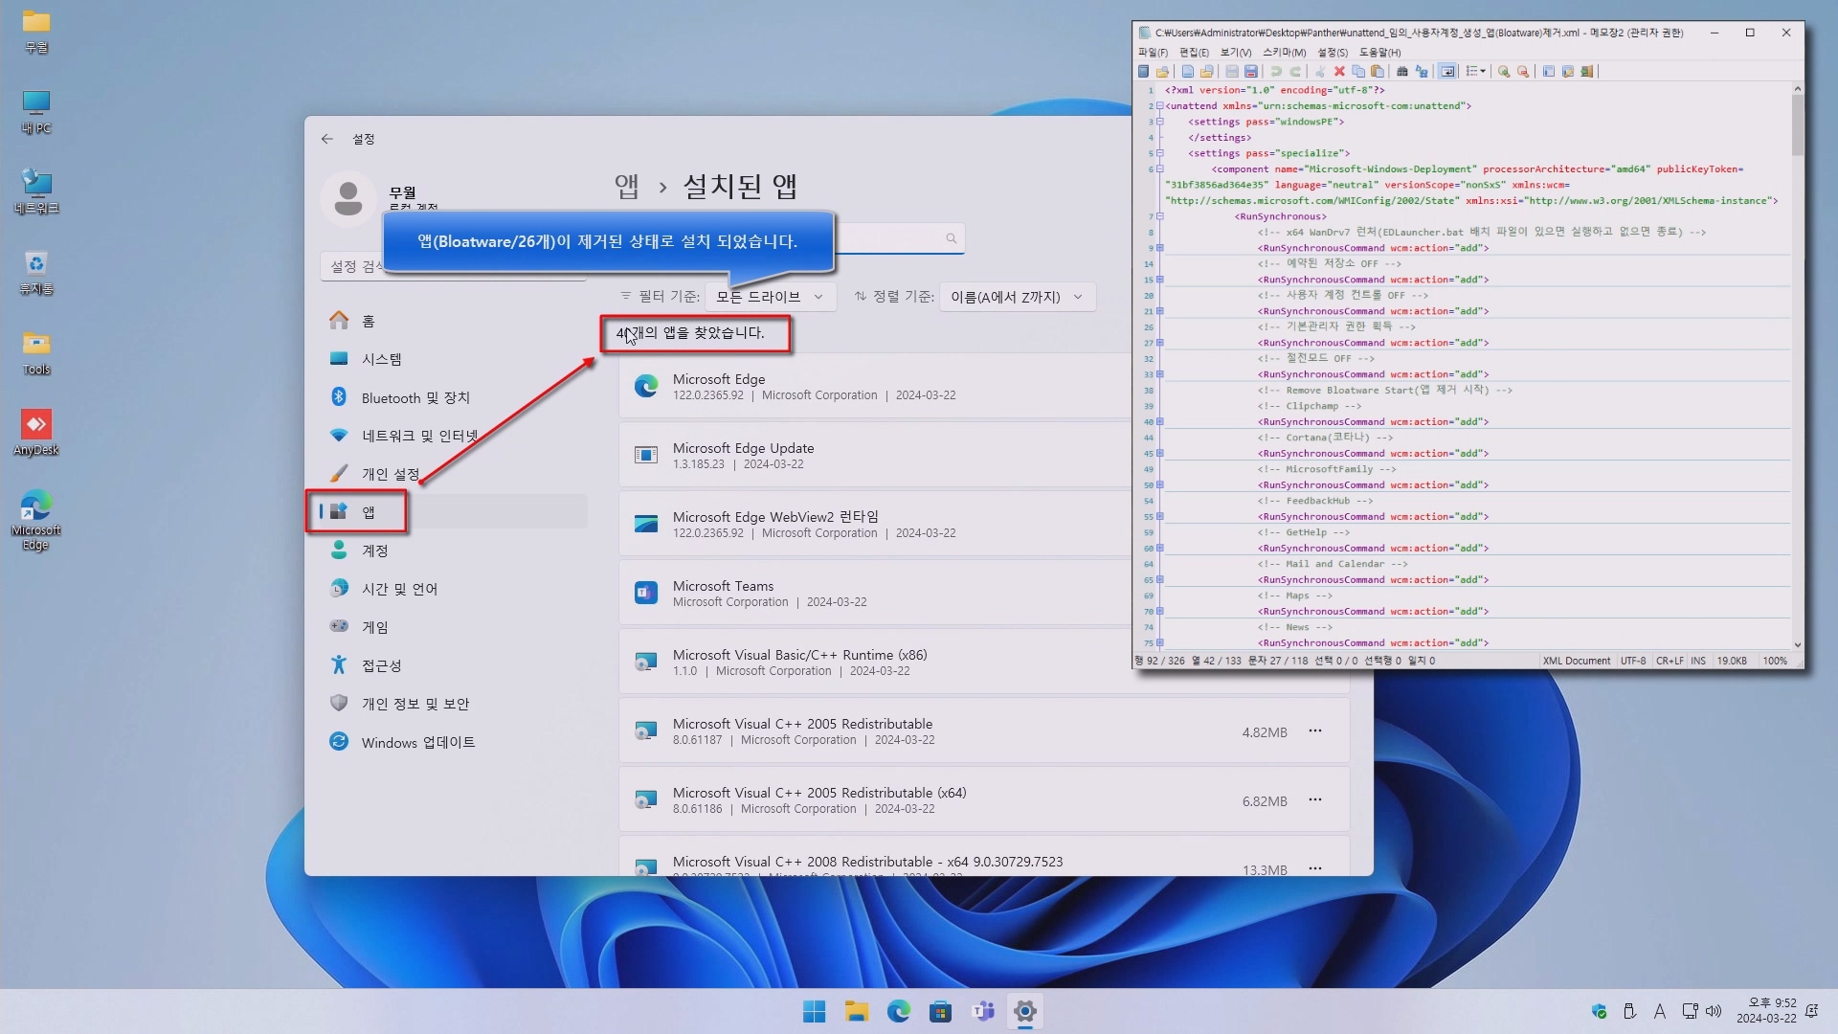Click the open file folder toolbar icon
1838x1034 pixels.
1206,72
